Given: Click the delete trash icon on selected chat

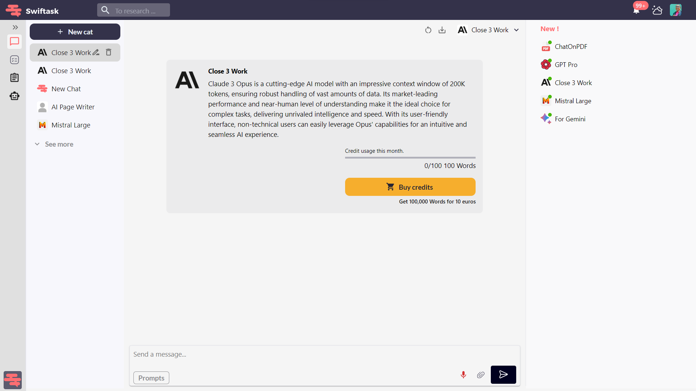Looking at the screenshot, I should click(x=108, y=52).
